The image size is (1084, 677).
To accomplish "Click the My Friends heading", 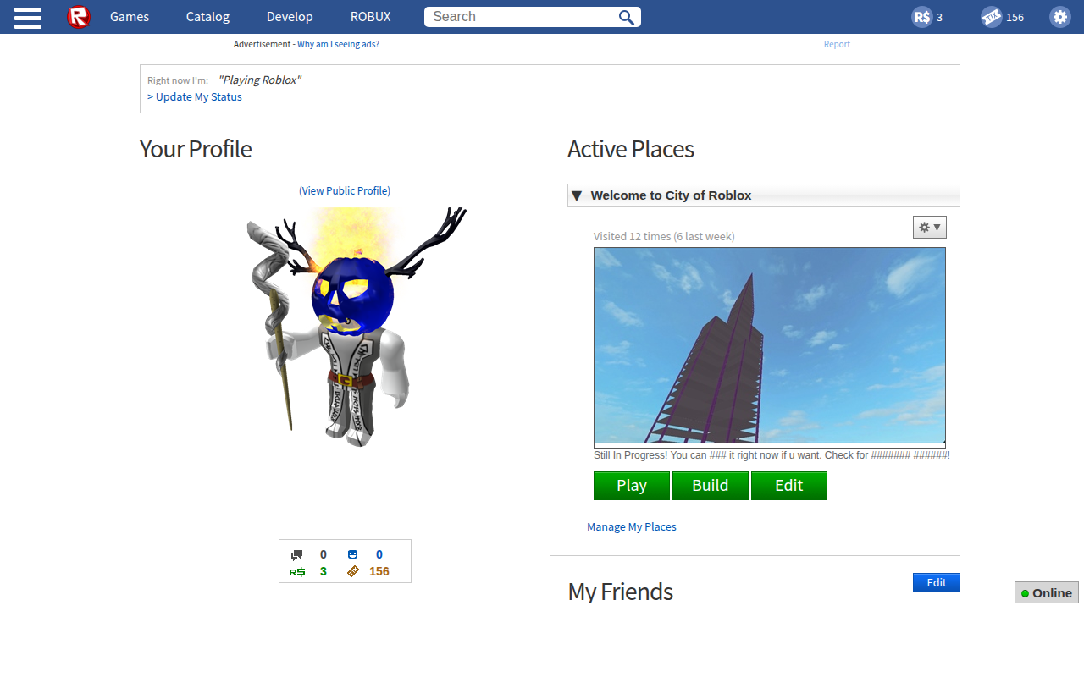I will pyautogui.click(x=621, y=592).
